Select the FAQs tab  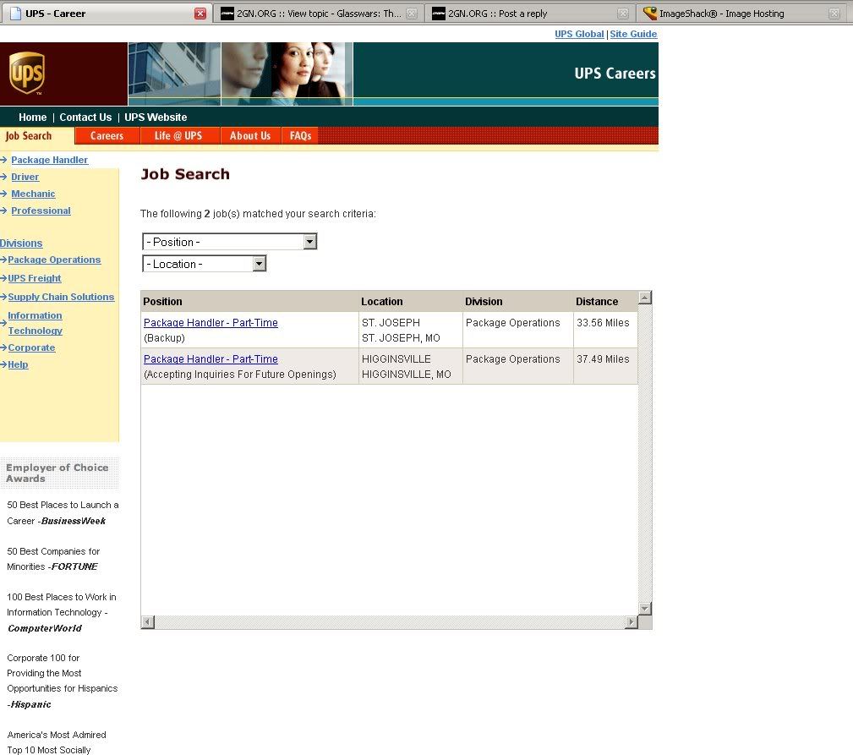pyautogui.click(x=300, y=136)
